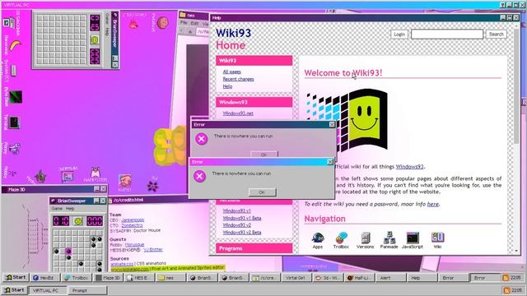
Task: Click smiley face in the lower BrianSweeper window
Action: point(78,221)
